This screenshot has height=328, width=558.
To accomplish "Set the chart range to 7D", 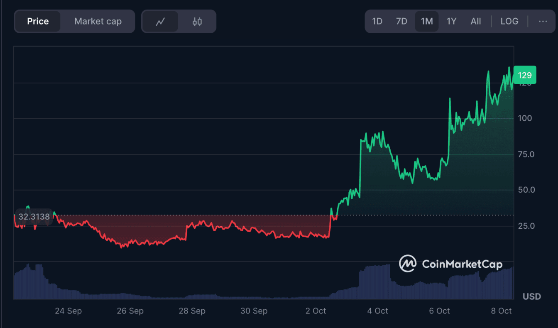I will [401, 22].
